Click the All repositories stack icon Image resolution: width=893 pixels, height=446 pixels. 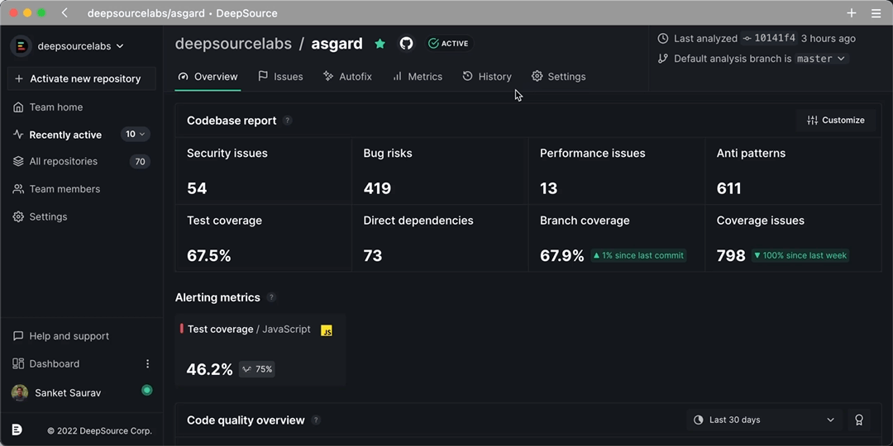(x=18, y=162)
